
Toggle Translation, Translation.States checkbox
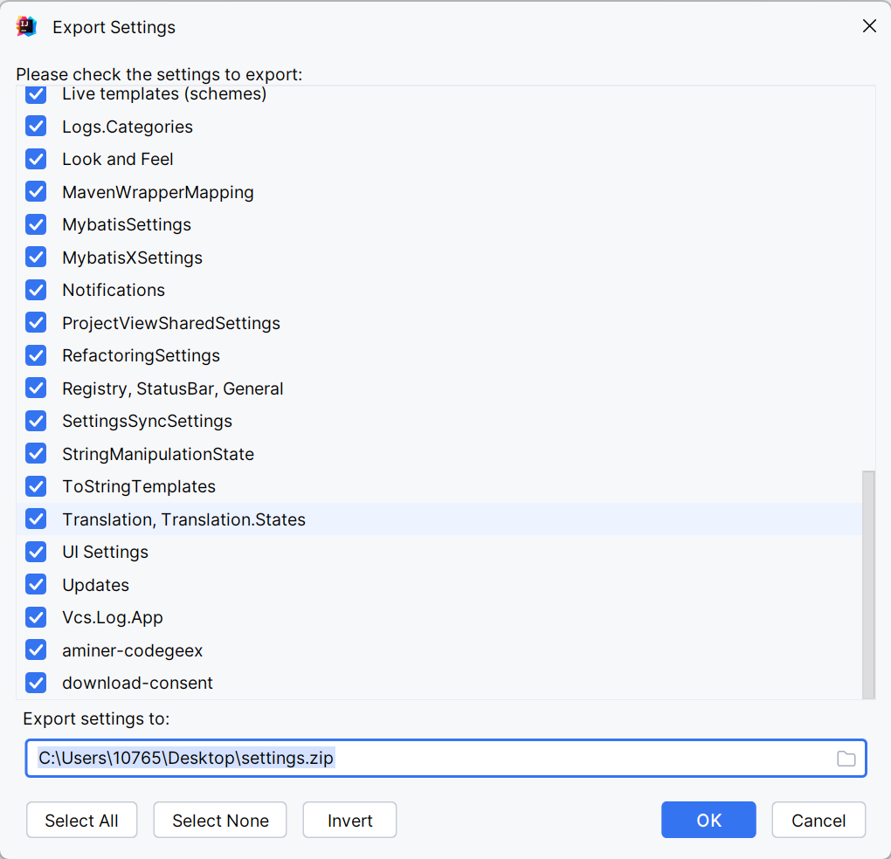tap(36, 519)
